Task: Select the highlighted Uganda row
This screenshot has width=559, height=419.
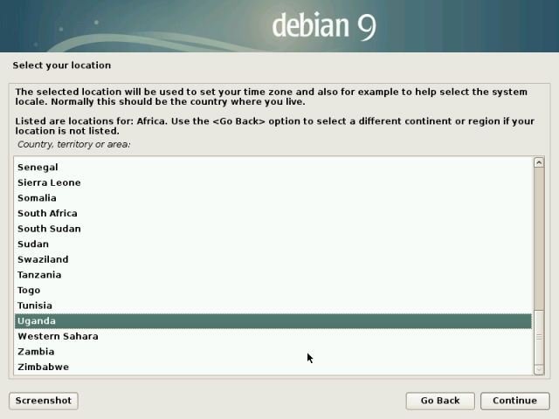Action: (x=273, y=321)
